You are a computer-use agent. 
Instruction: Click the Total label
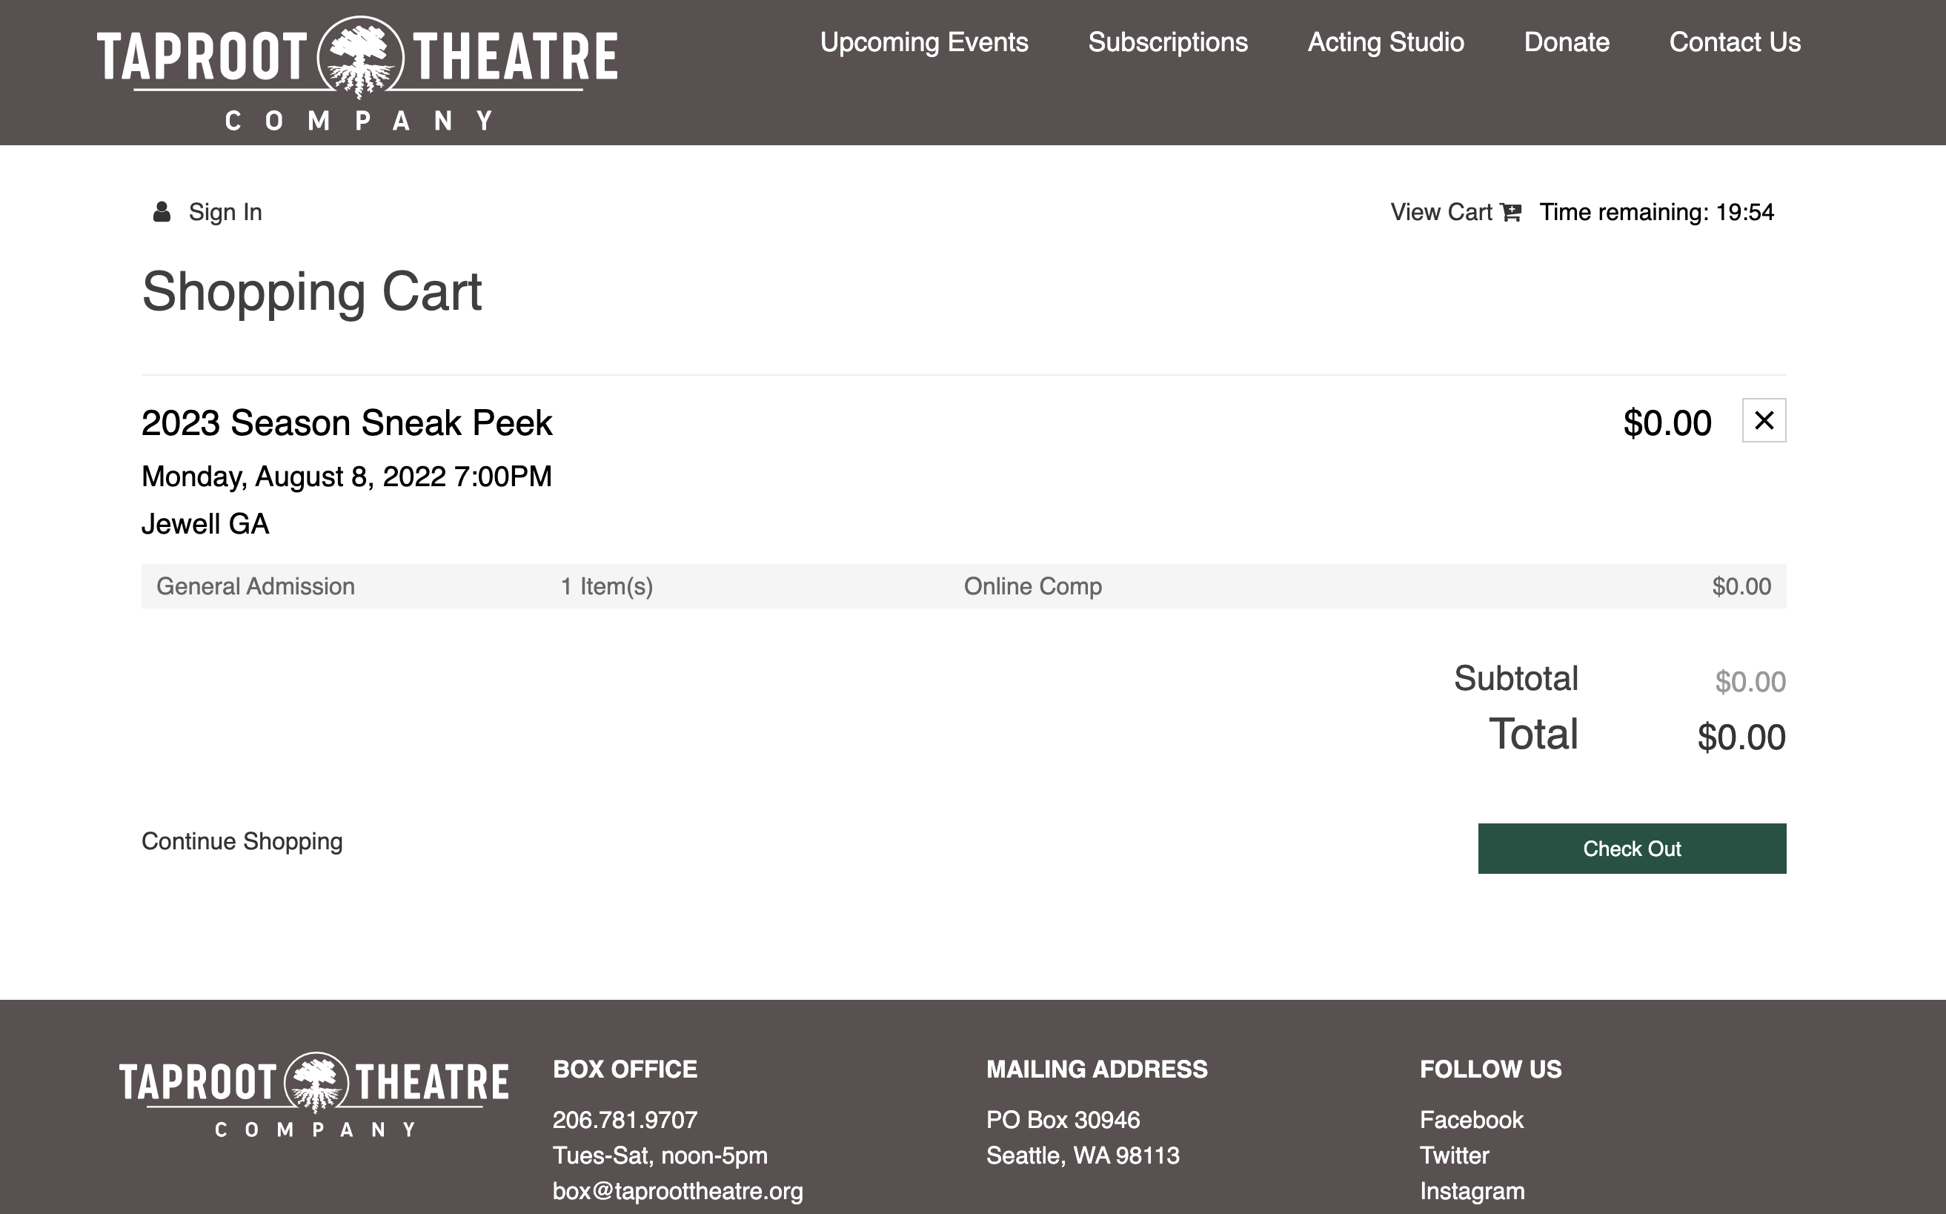[x=1533, y=734]
